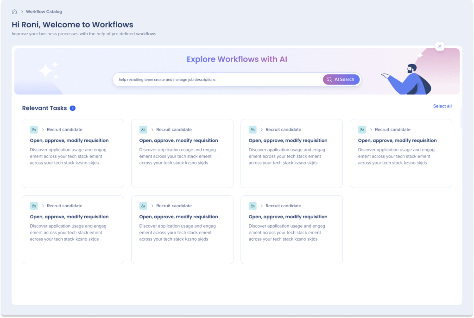Image resolution: width=474 pixels, height=318 pixels.
Task: Click the Relevant Tasks count badge
Action: pyautogui.click(x=72, y=108)
